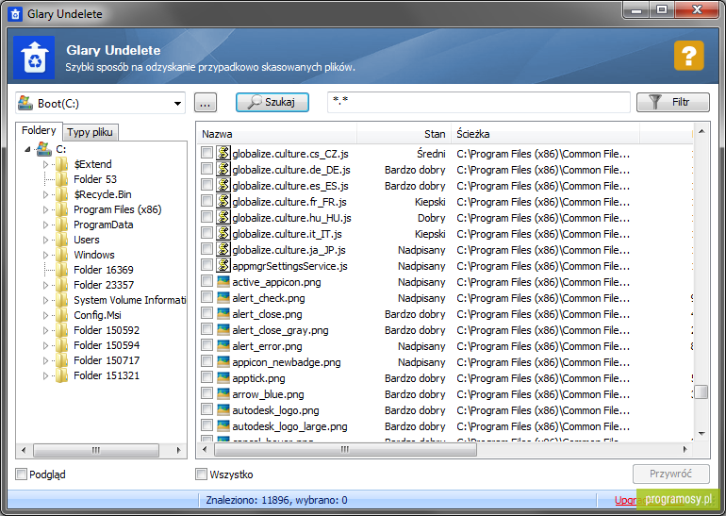The width and height of the screenshot is (726, 516).
Task: Tick the Wszystko select-all checkbox
Action: click(201, 474)
